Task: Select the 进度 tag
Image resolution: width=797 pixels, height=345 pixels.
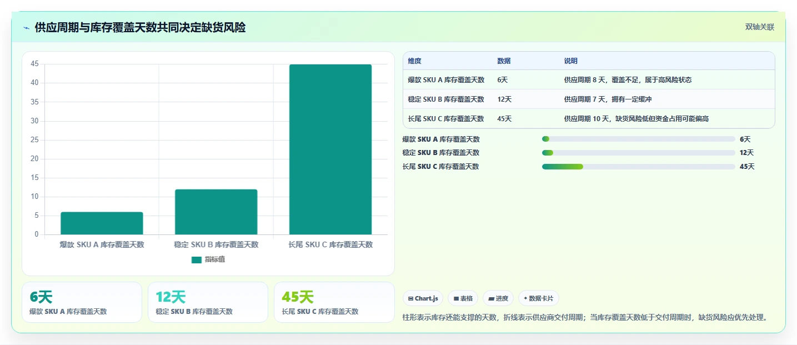Action: [498, 298]
